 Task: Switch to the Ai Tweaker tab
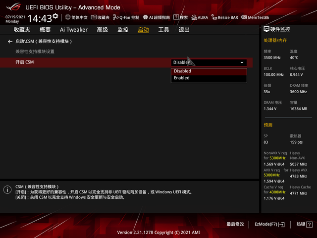point(74,30)
